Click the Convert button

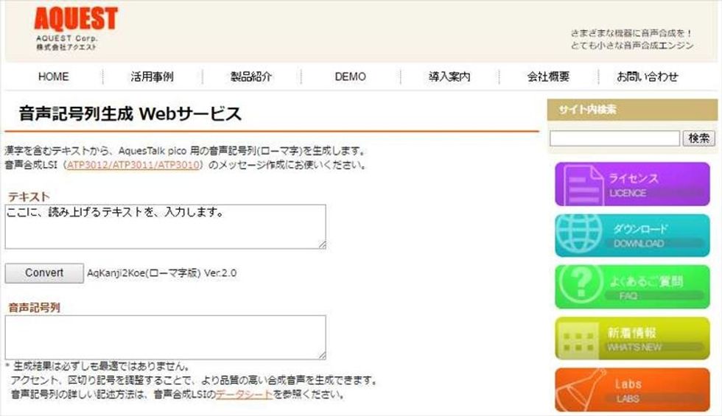(44, 273)
